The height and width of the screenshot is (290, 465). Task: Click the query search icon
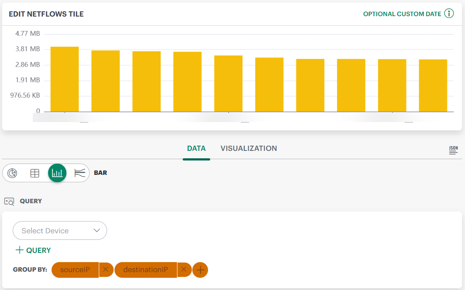coord(9,201)
